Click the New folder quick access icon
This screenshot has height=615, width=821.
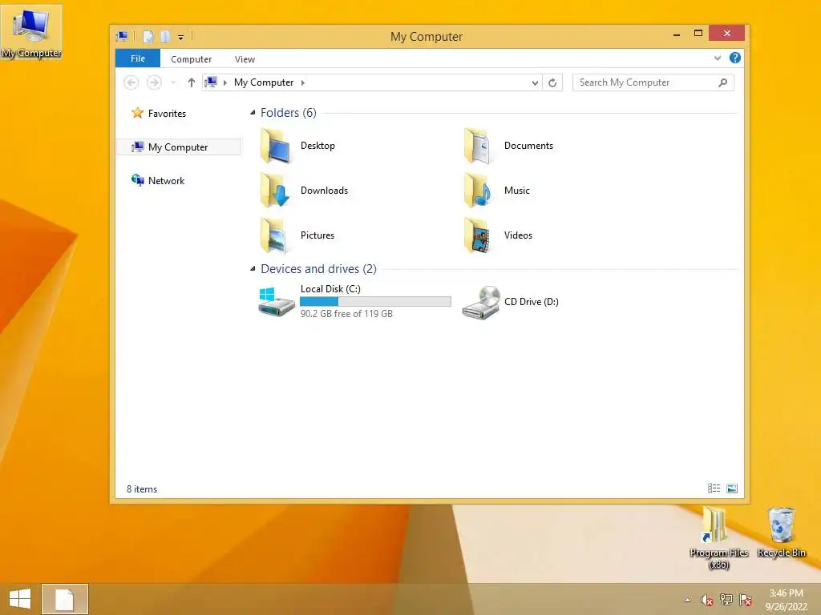coord(165,37)
